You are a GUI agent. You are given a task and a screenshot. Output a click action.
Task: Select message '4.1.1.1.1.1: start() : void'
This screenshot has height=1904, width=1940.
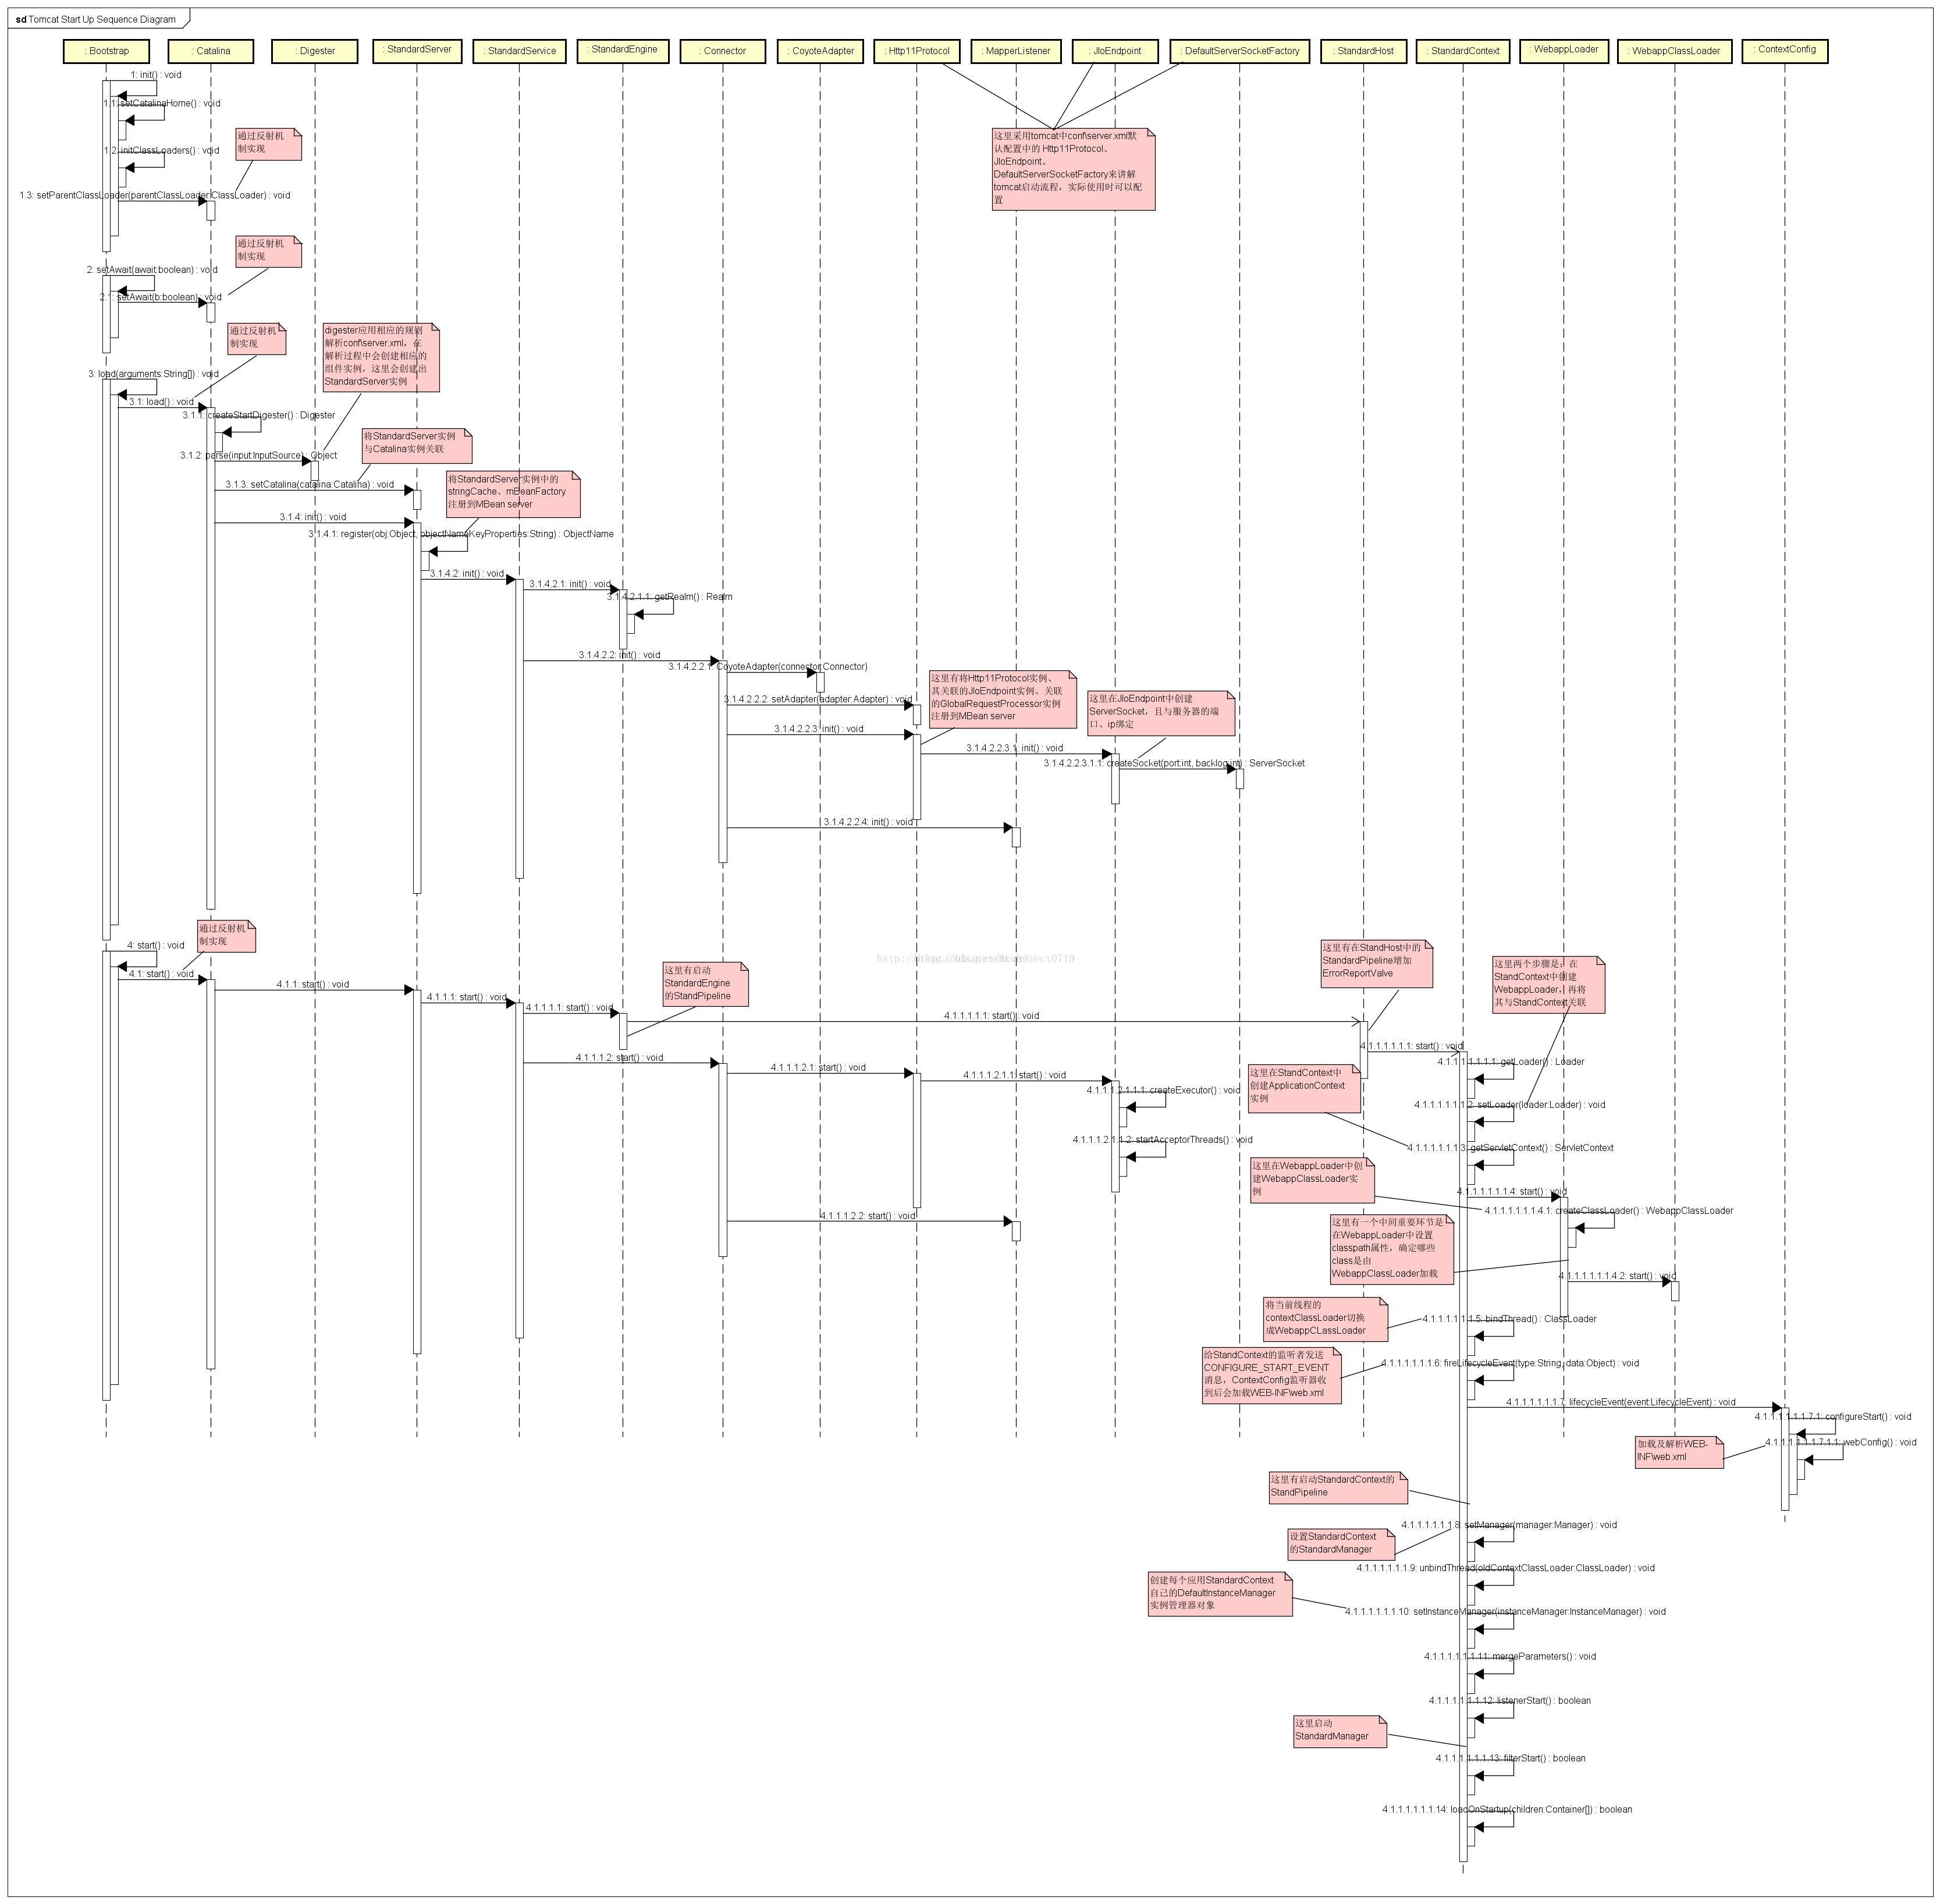coord(992,1016)
